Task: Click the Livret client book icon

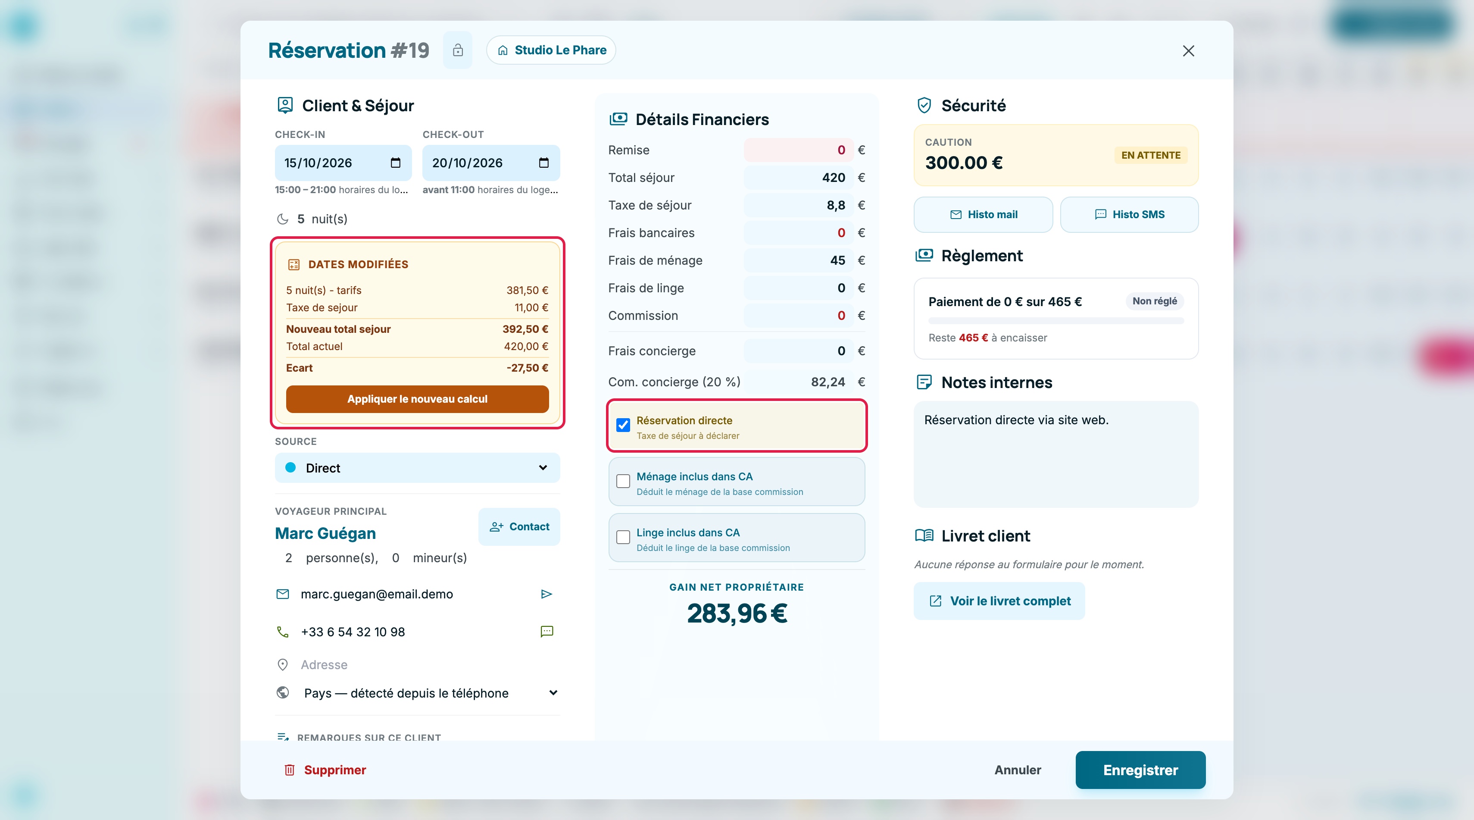Action: pos(924,535)
